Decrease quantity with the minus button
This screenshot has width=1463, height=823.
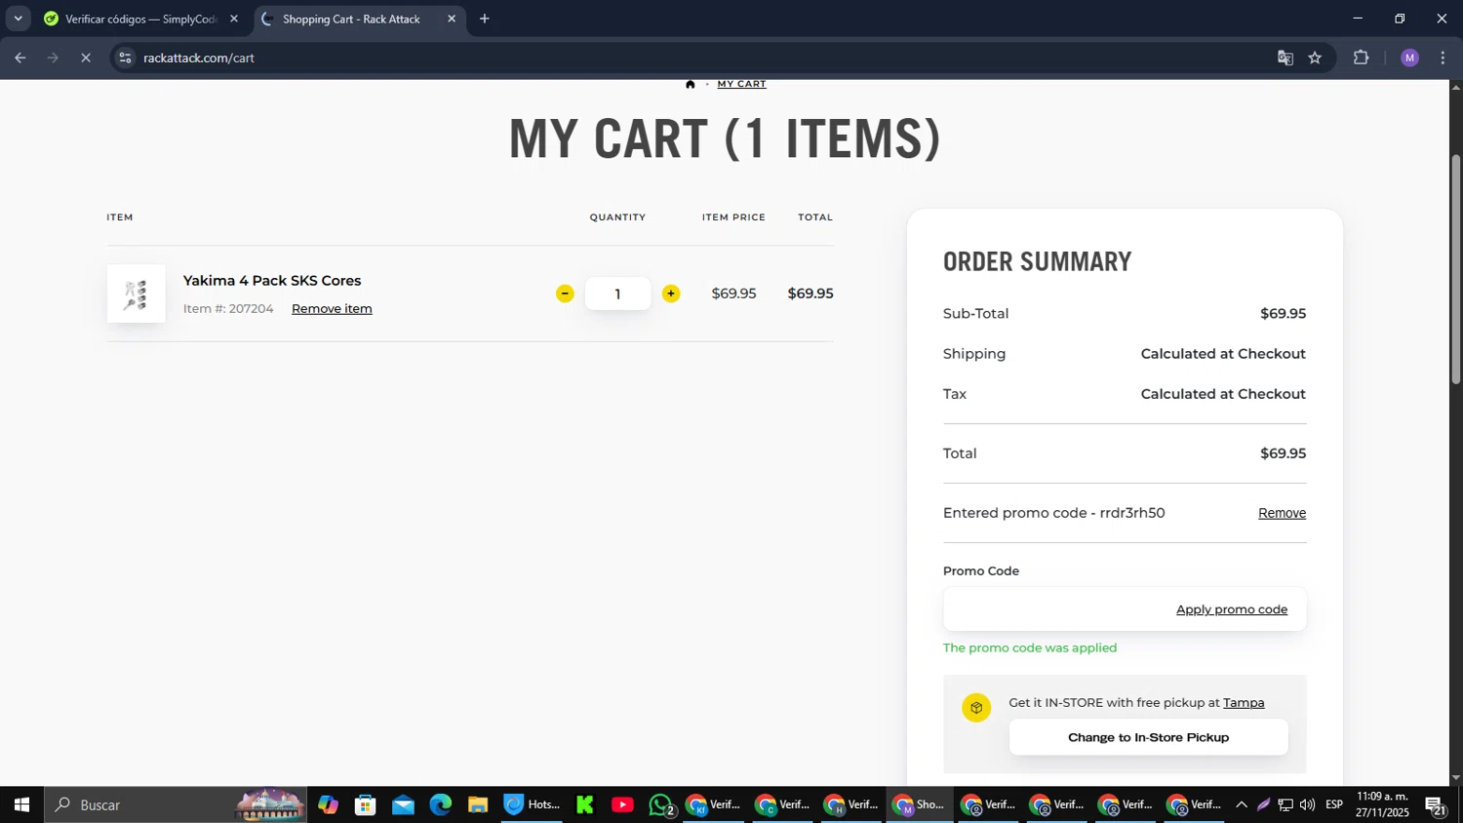point(565,294)
